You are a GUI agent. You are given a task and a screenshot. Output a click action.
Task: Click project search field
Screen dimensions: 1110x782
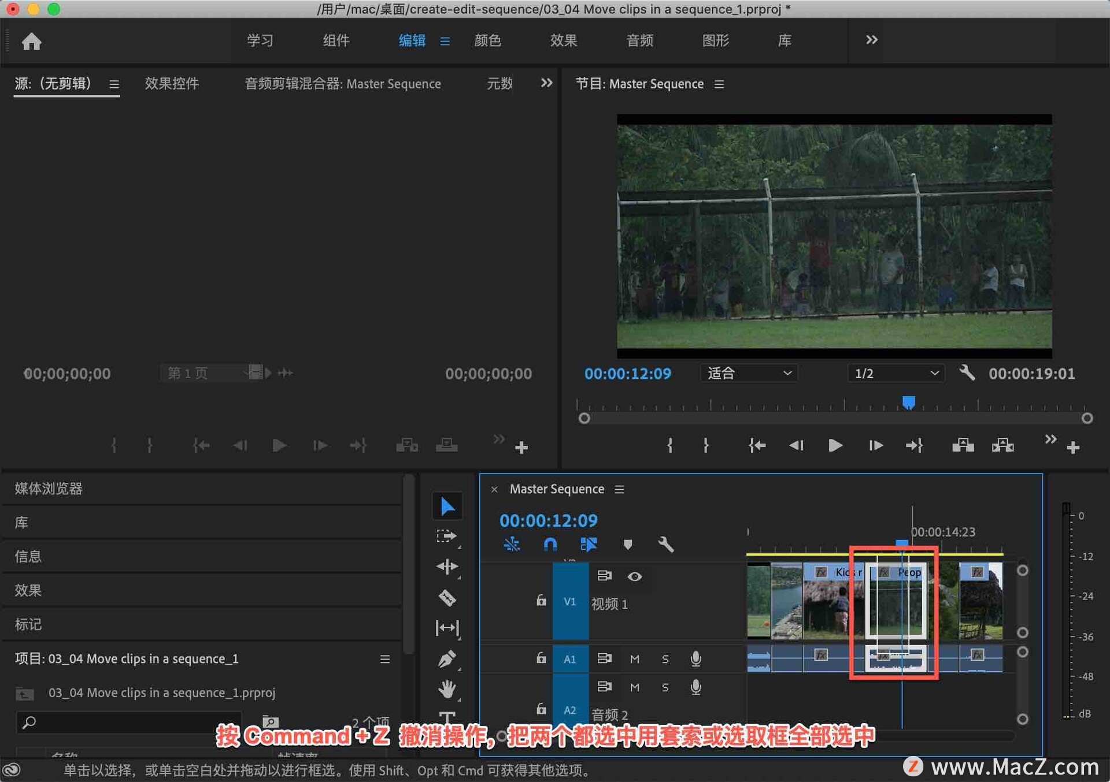[128, 722]
